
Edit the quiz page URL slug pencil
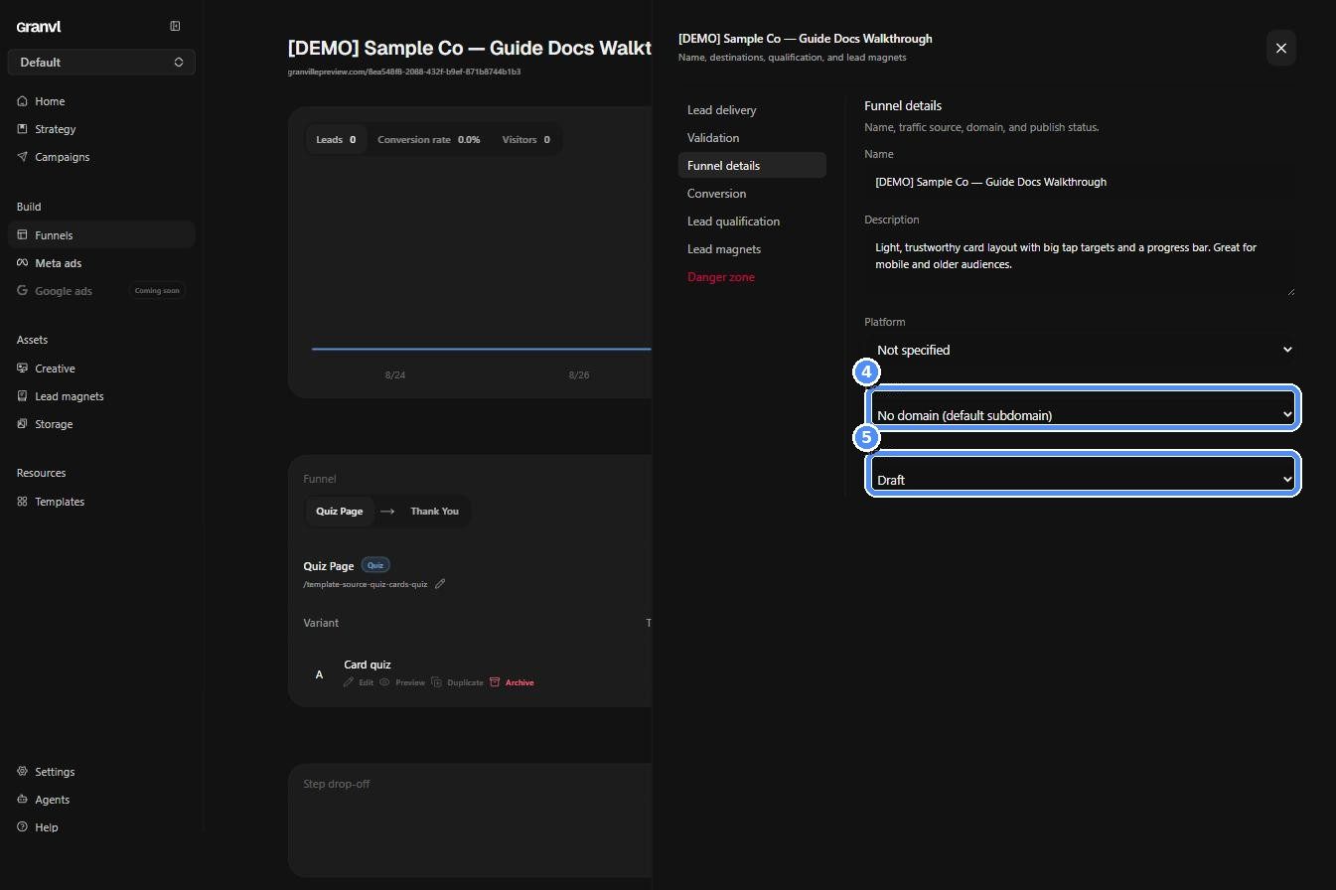tap(440, 584)
